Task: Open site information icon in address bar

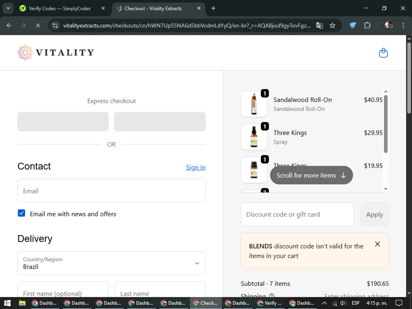Action: [x=55, y=26]
